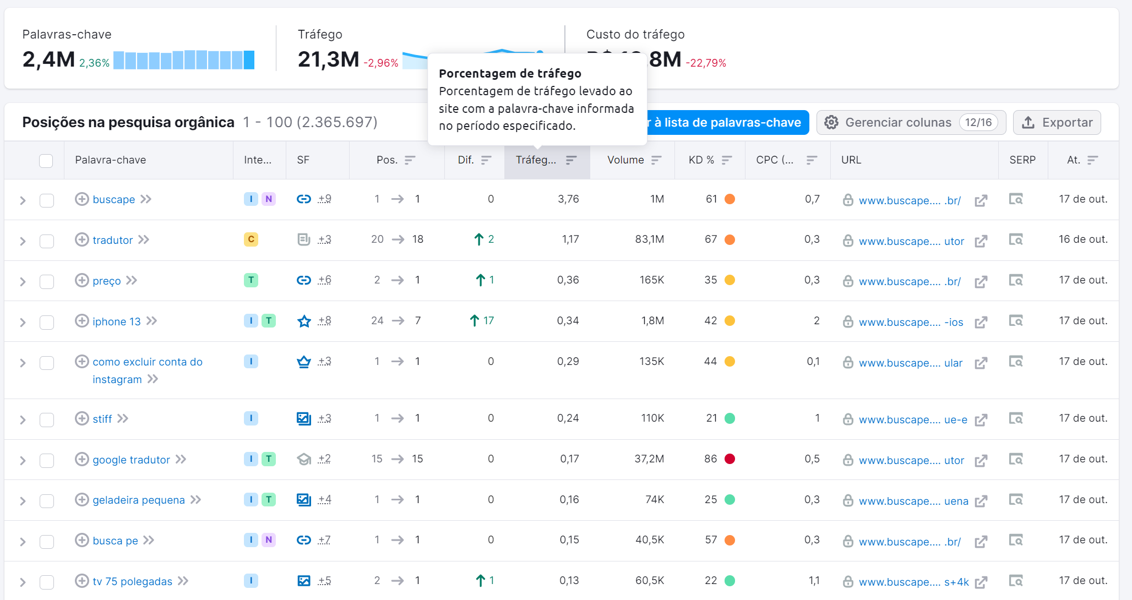Viewport: 1132px width, 600px height.
Task: Click the featured snippet crown icon for instagram keyword
Action: [303, 362]
